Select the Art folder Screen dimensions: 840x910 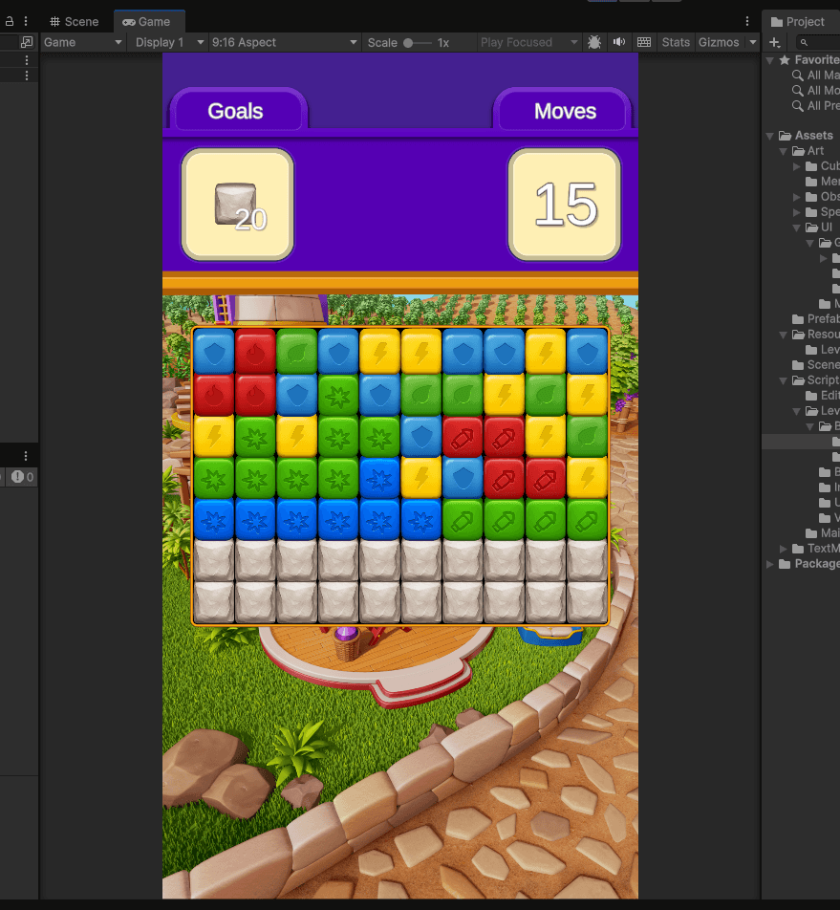[x=808, y=151]
